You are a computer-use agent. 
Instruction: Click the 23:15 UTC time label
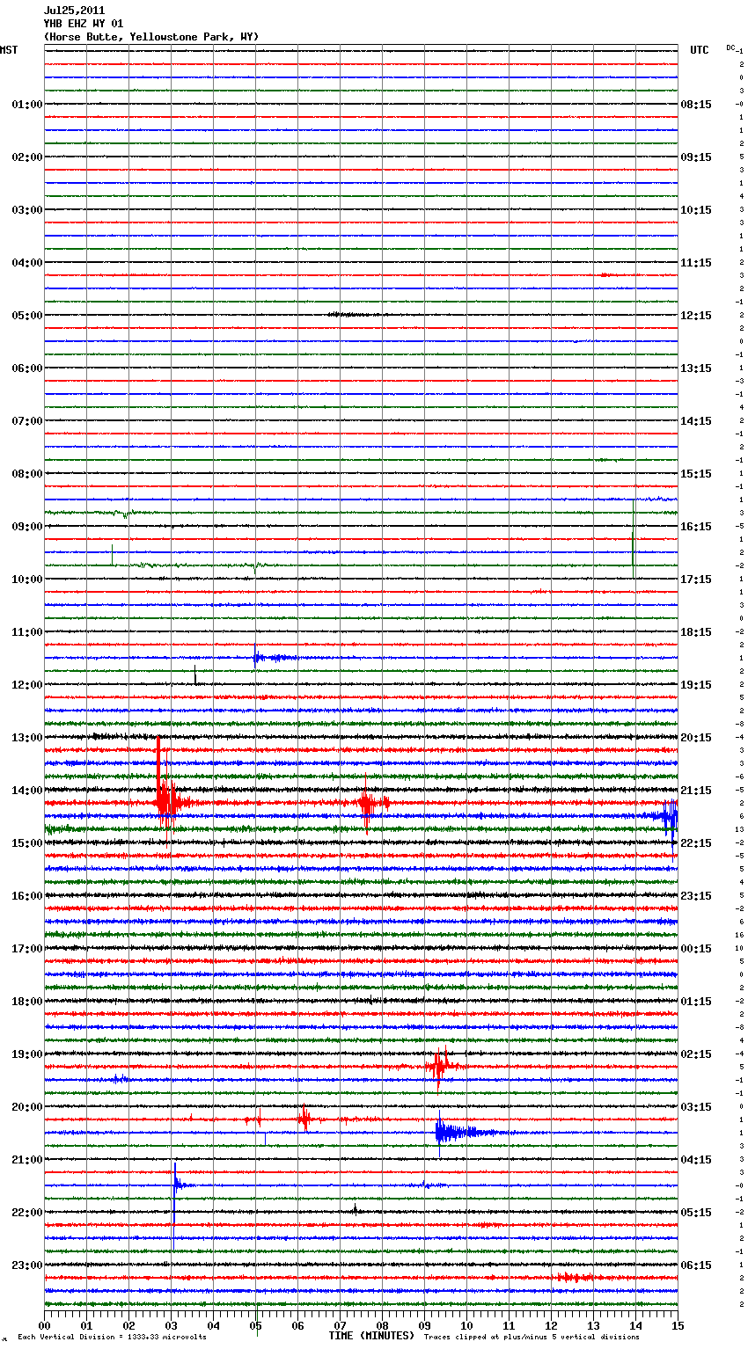pos(696,896)
